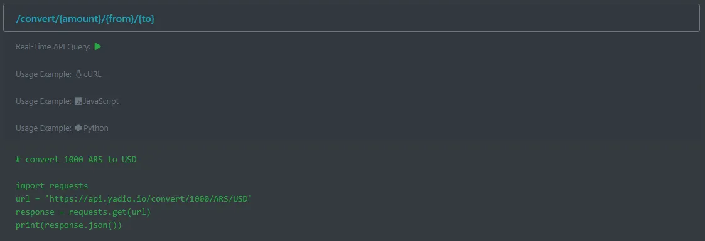Show the cURL usage example
Viewport: 705px width, 241px height.
[92, 74]
